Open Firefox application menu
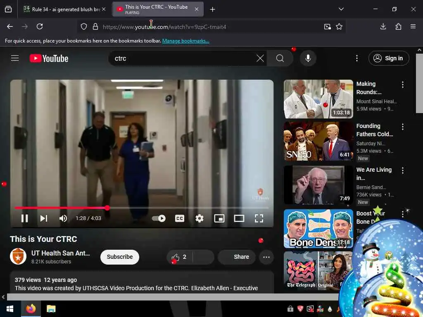Viewport: 423px width, 317px height. pos(413,26)
